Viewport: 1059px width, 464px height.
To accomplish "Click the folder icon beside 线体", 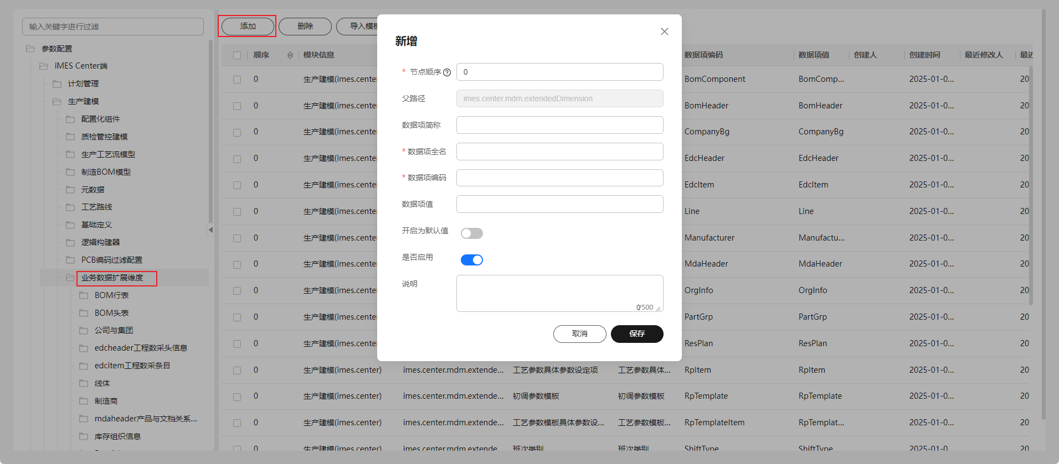I will click(84, 383).
